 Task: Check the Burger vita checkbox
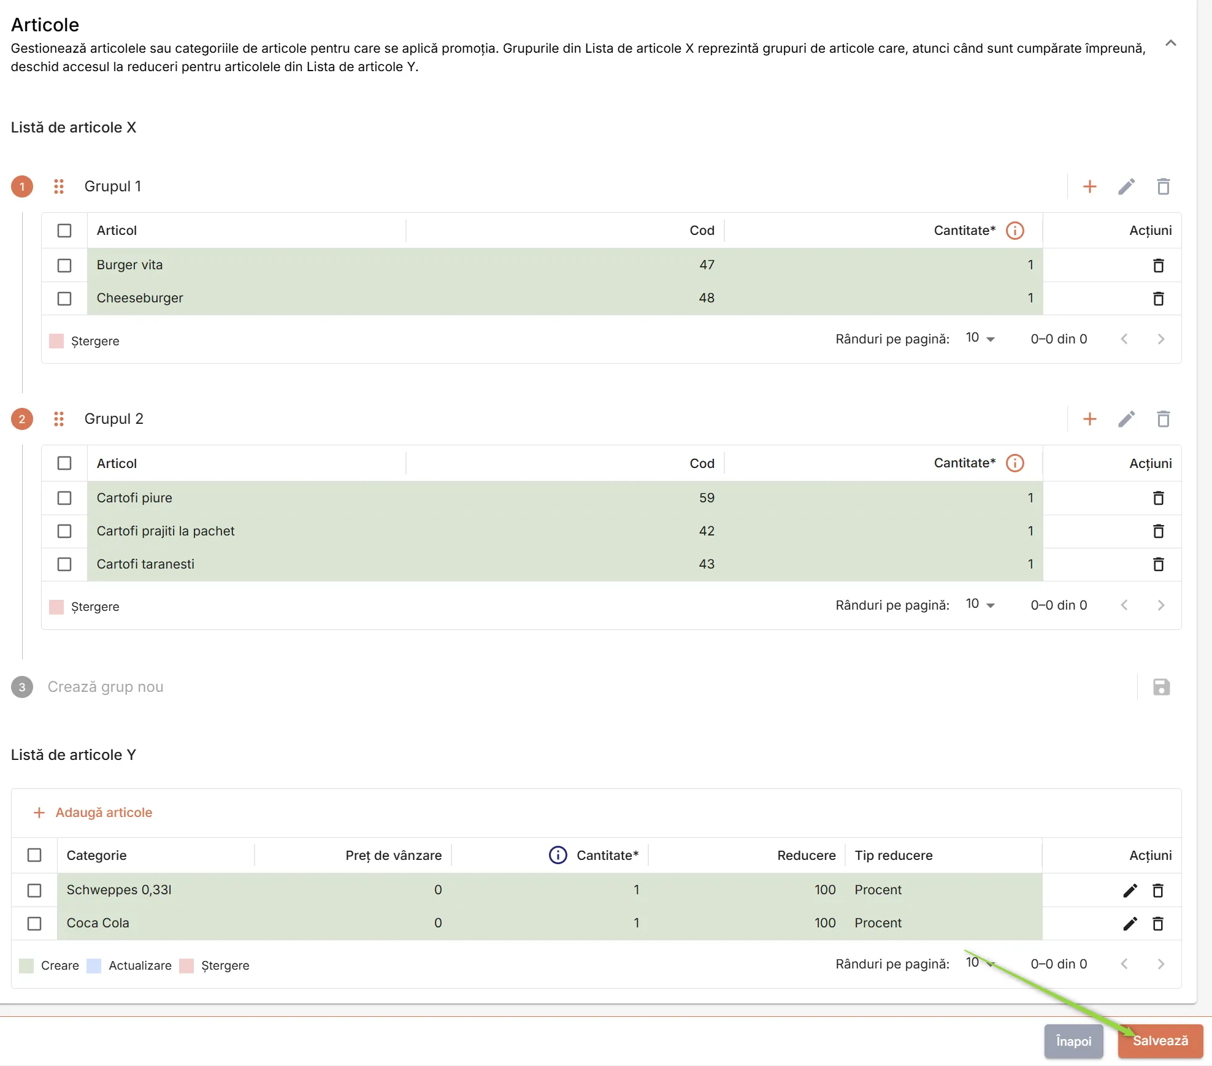[64, 265]
